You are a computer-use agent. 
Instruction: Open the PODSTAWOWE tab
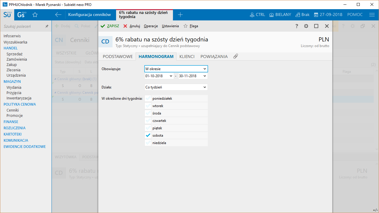[118, 57]
